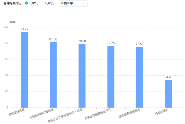
Task: Click the 来那度胺胶囊 axis label
Action: pos(17,112)
